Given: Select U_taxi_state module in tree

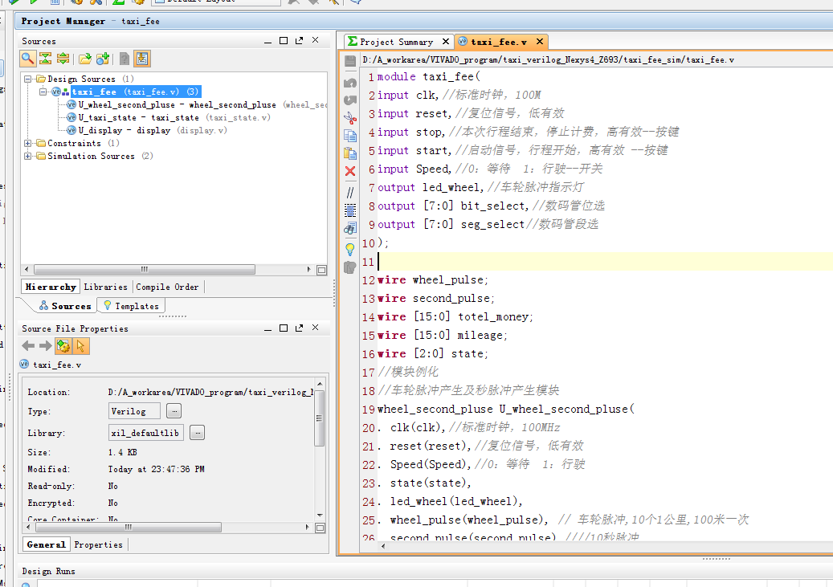Looking at the screenshot, I should (x=139, y=117).
